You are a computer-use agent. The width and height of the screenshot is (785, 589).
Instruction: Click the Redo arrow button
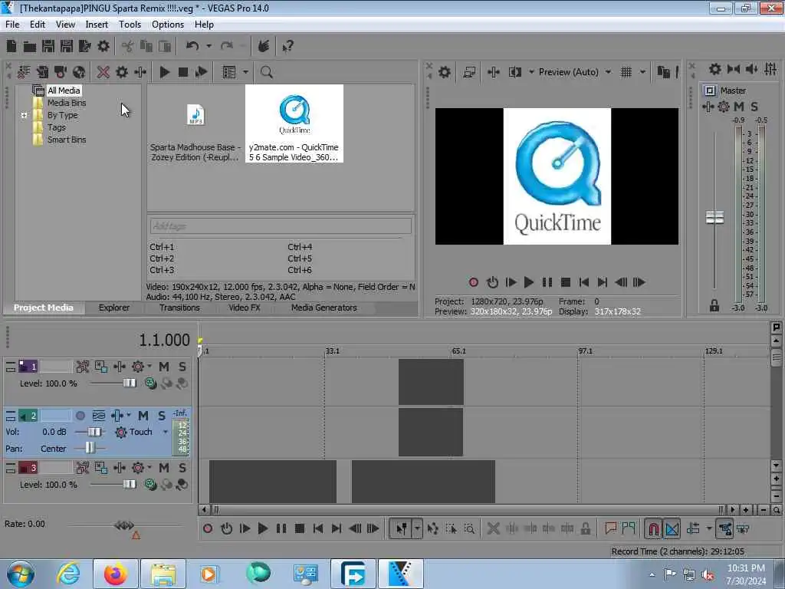pyautogui.click(x=227, y=47)
